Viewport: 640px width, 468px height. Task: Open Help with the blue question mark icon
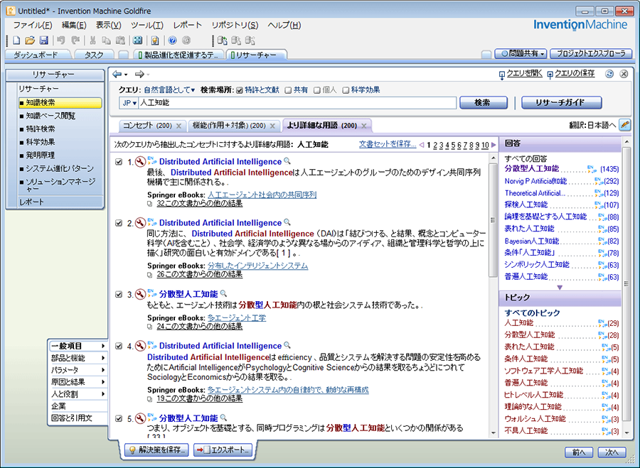[x=172, y=40]
